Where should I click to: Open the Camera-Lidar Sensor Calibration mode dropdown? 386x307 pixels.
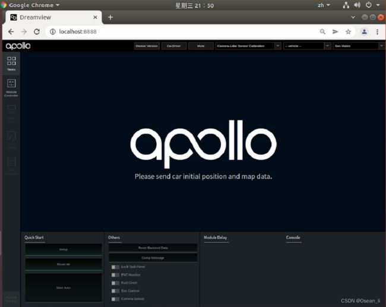[x=248, y=46]
